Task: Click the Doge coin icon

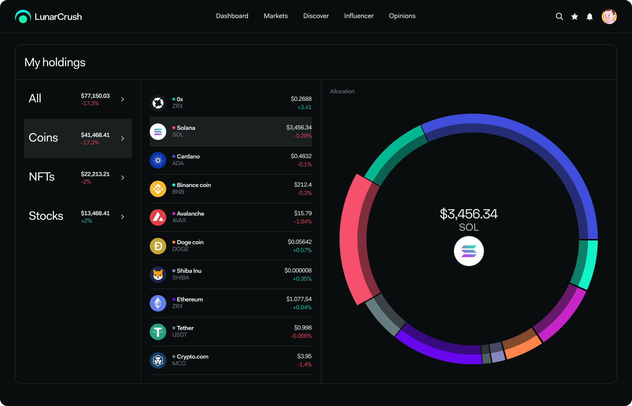Action: (x=158, y=246)
